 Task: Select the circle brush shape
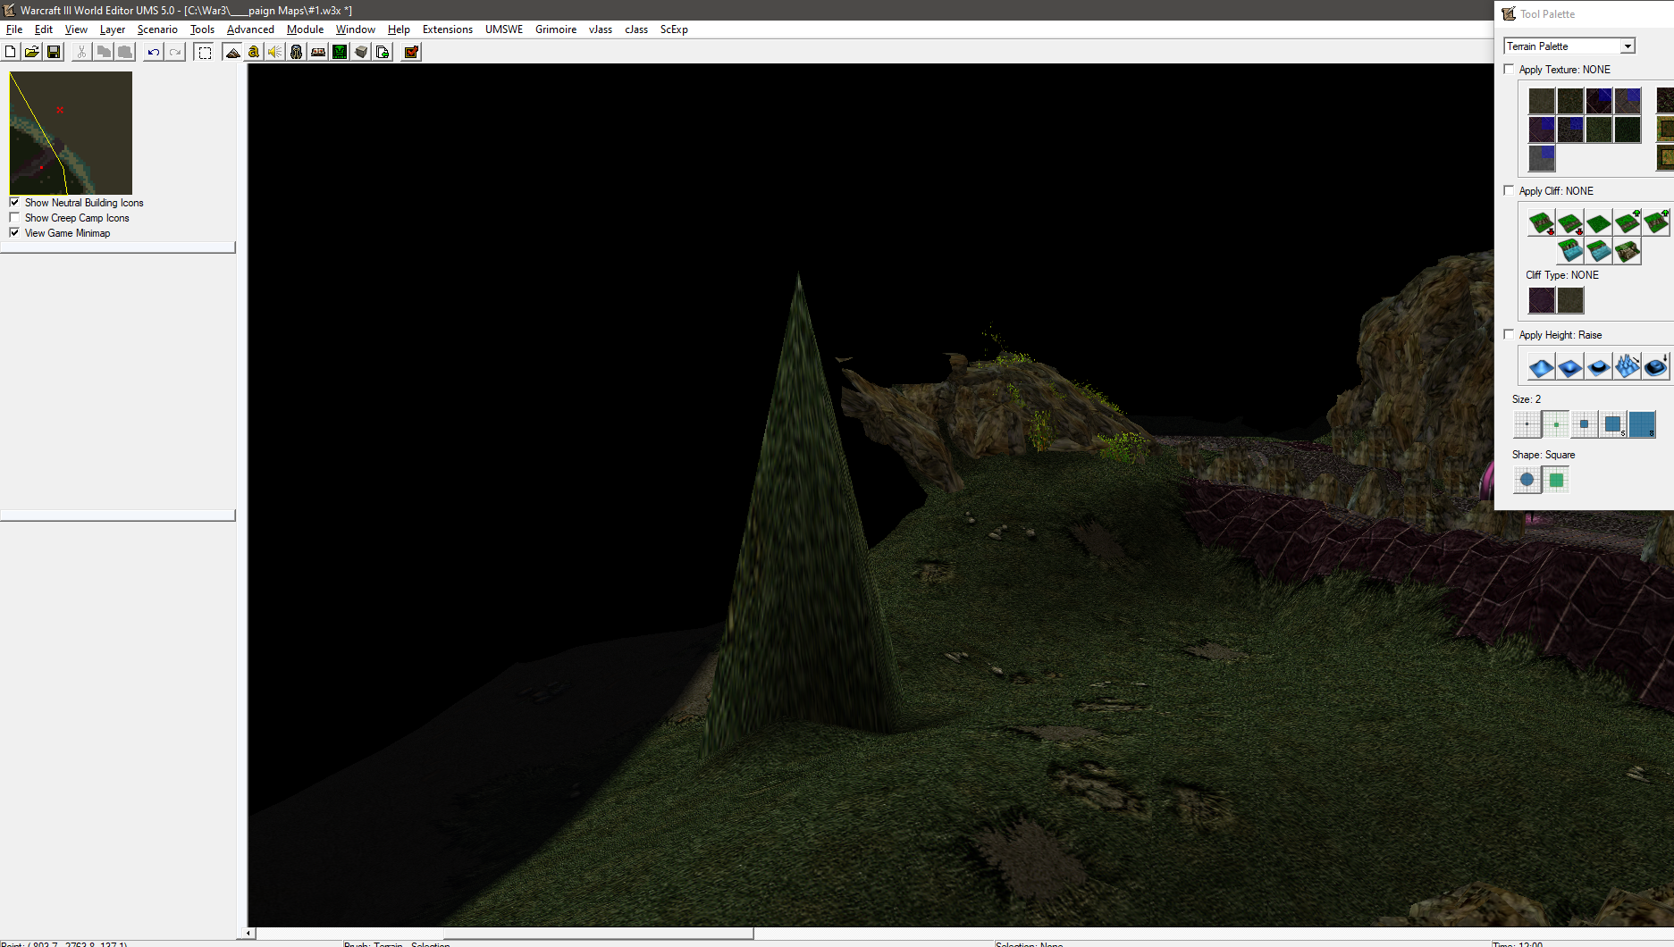click(1527, 480)
